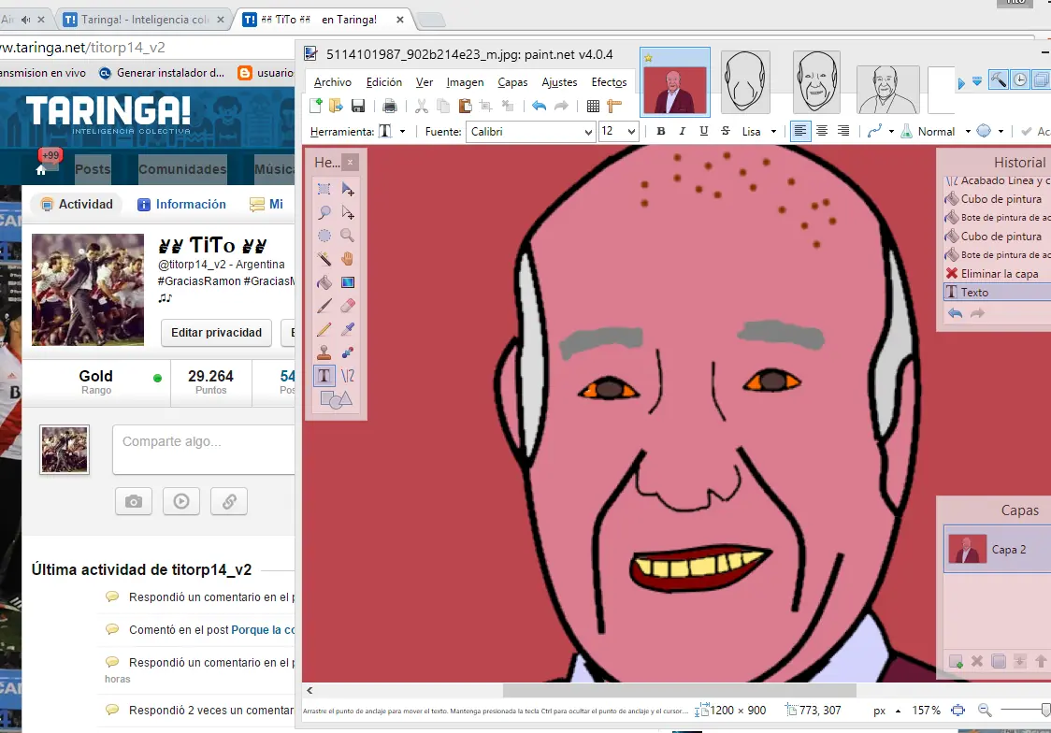Select 'Eliminar la capa' history entry

pyautogui.click(x=997, y=273)
